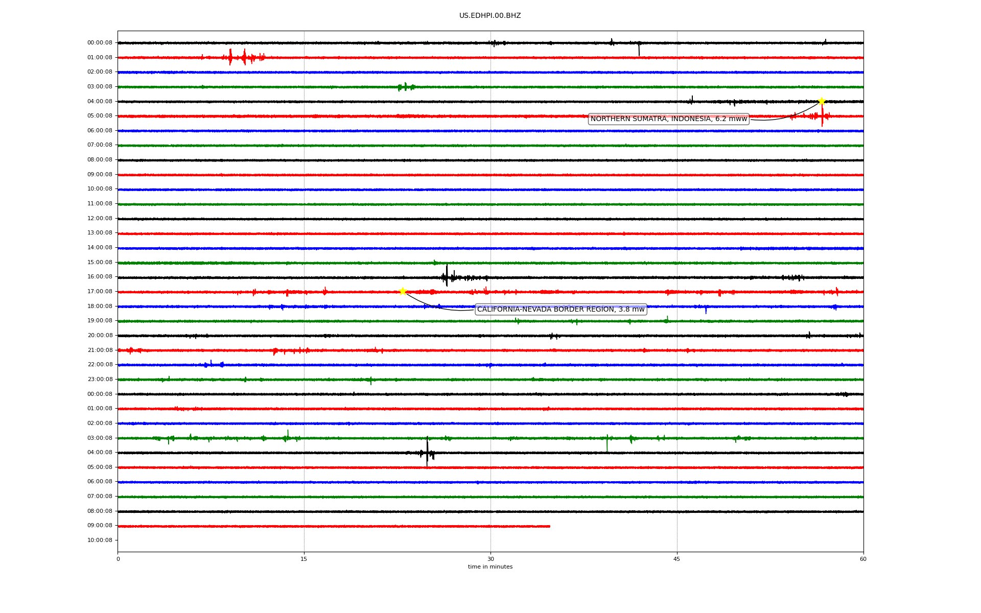Click the 19:00:08 row time label
The image size is (981, 613).
[x=100, y=321]
